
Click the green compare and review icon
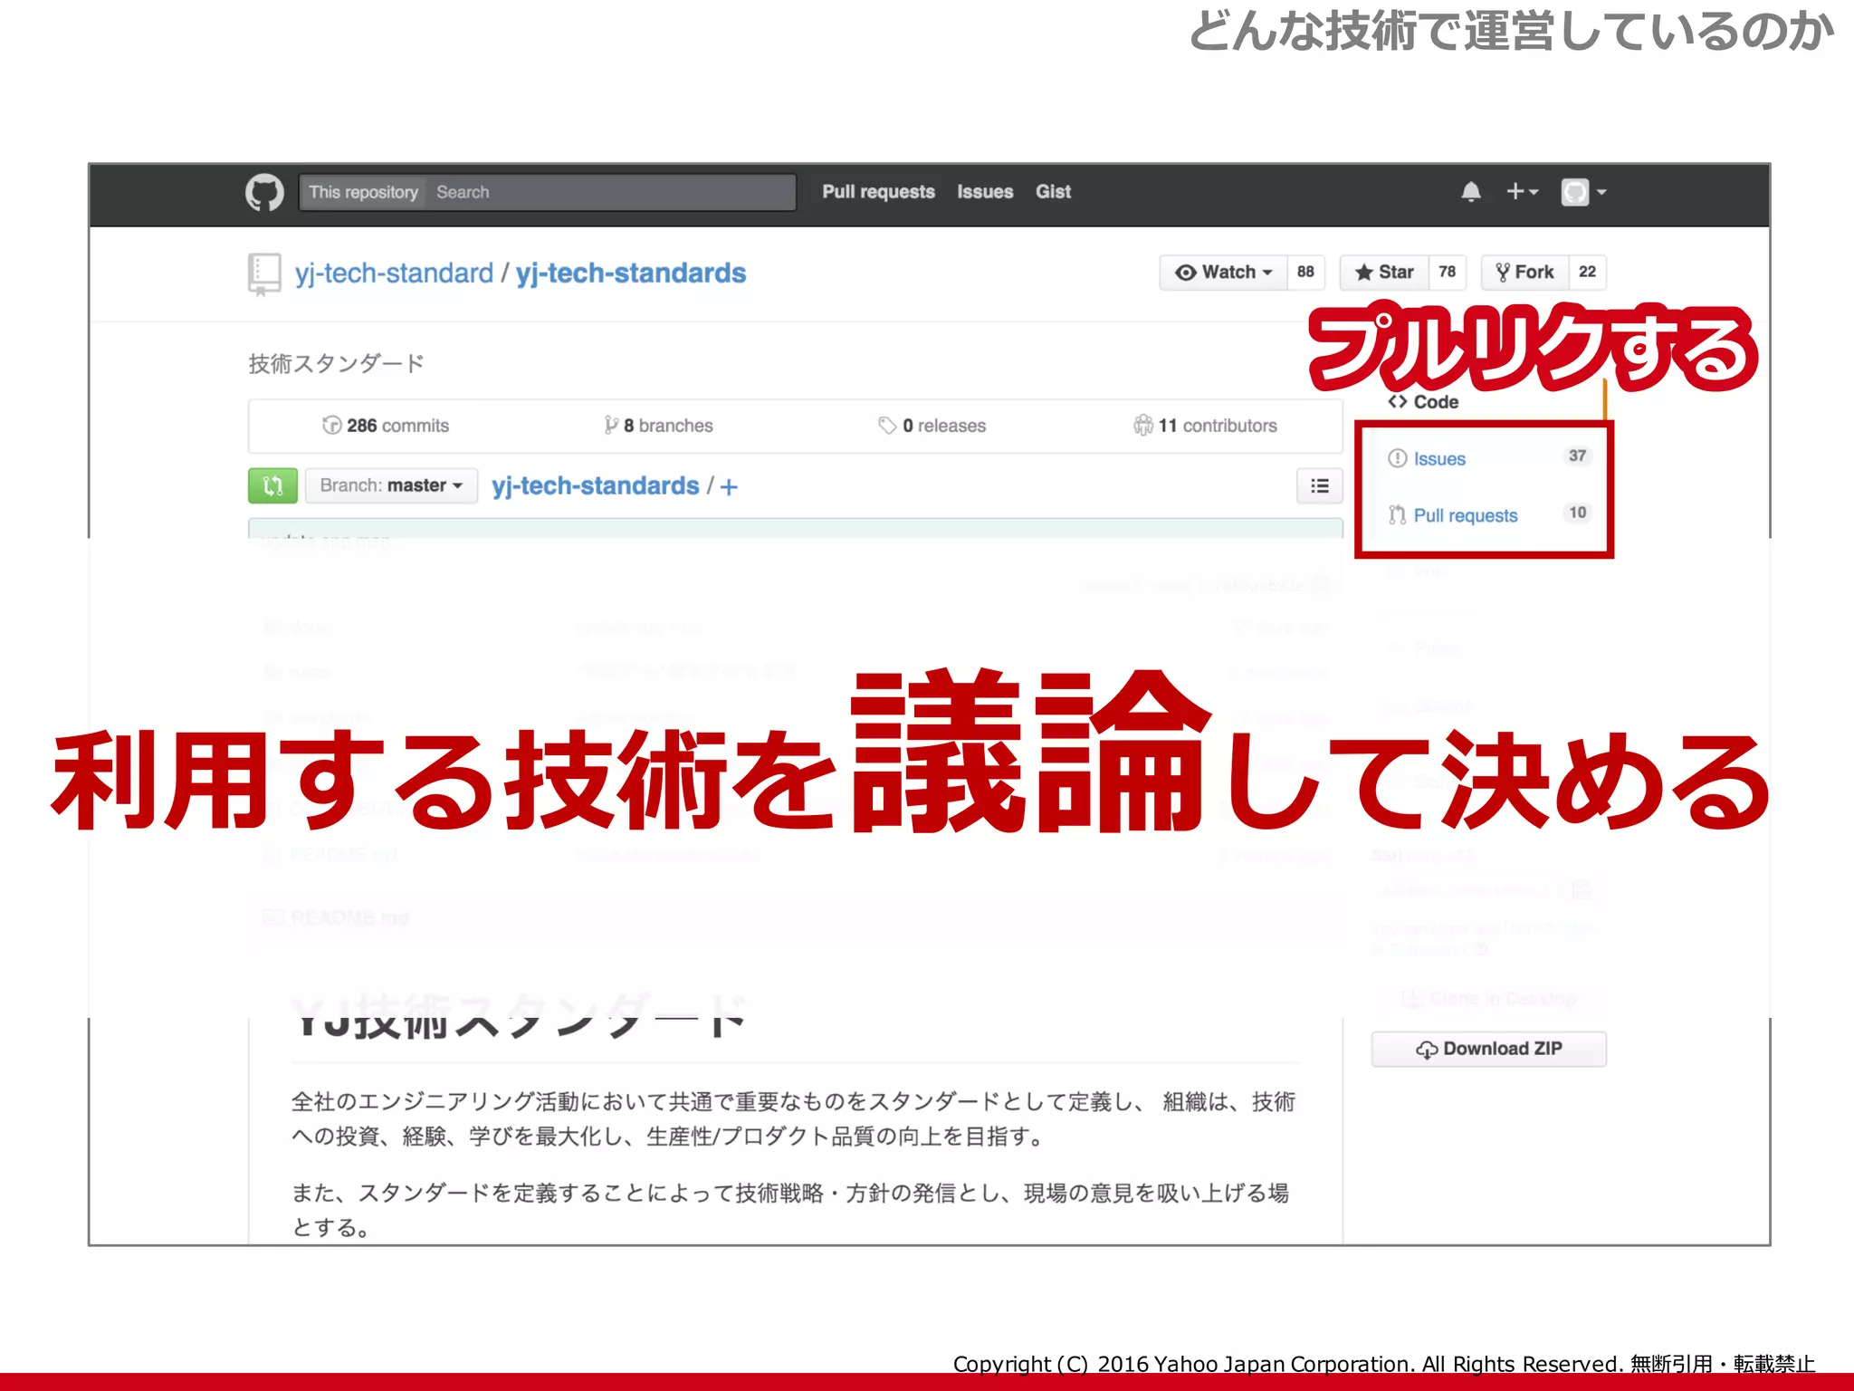point(272,485)
